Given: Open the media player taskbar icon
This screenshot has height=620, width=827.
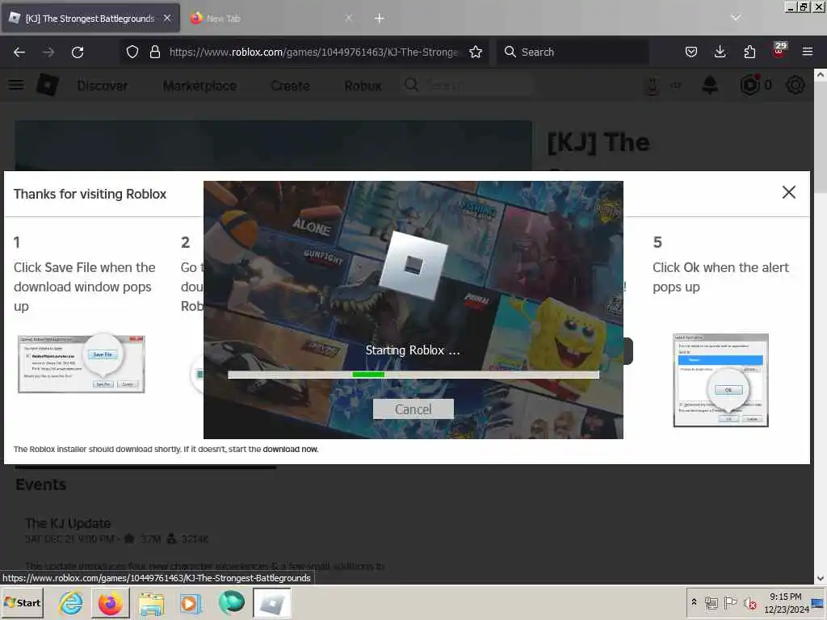Looking at the screenshot, I should click(x=191, y=603).
